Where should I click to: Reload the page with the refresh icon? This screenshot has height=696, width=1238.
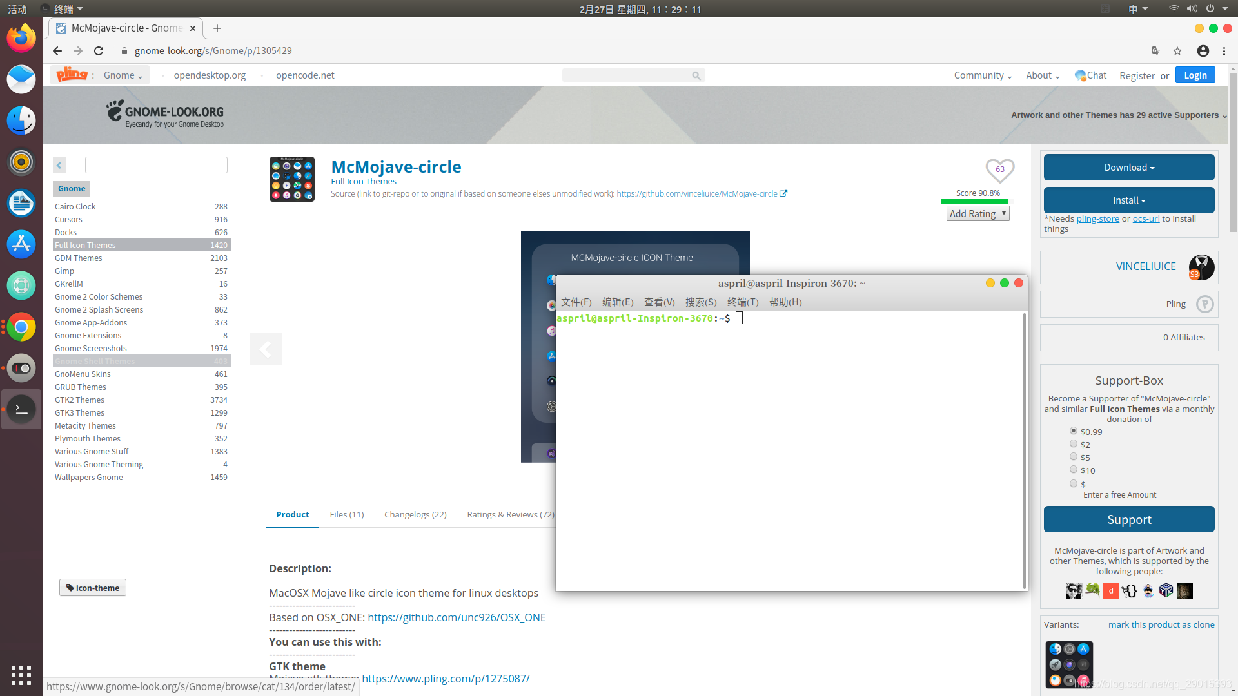point(99,51)
